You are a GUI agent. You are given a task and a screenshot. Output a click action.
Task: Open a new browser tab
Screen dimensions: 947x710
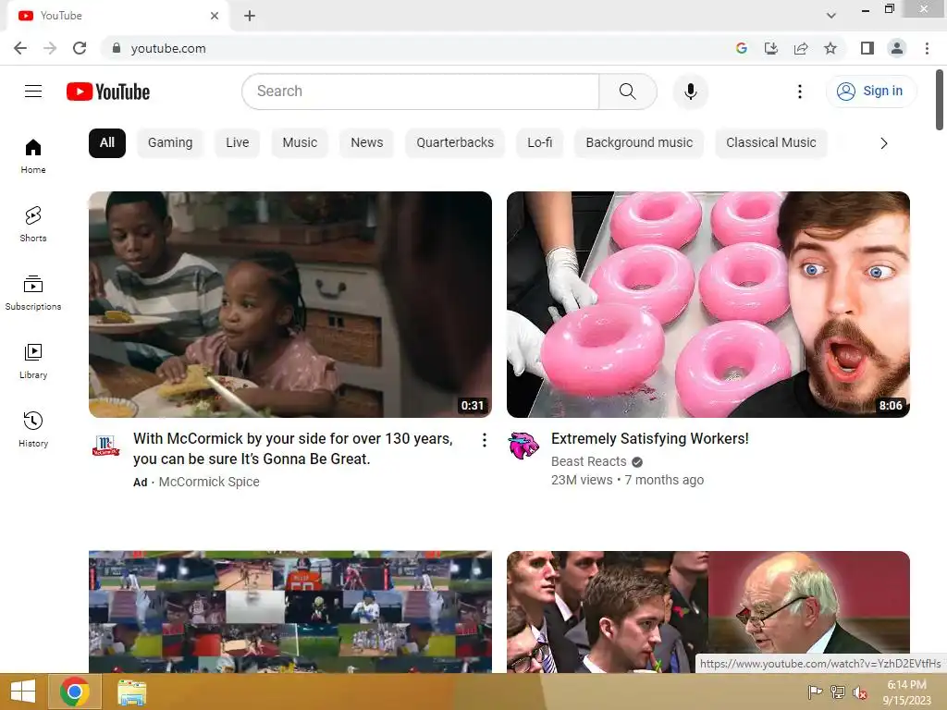coord(250,16)
